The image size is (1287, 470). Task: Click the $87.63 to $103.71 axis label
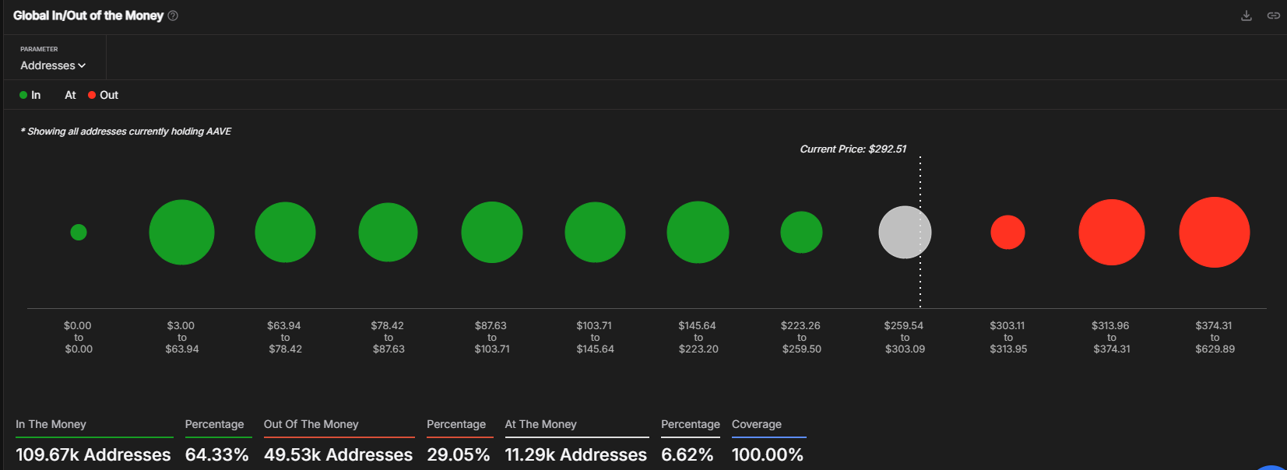(x=492, y=337)
